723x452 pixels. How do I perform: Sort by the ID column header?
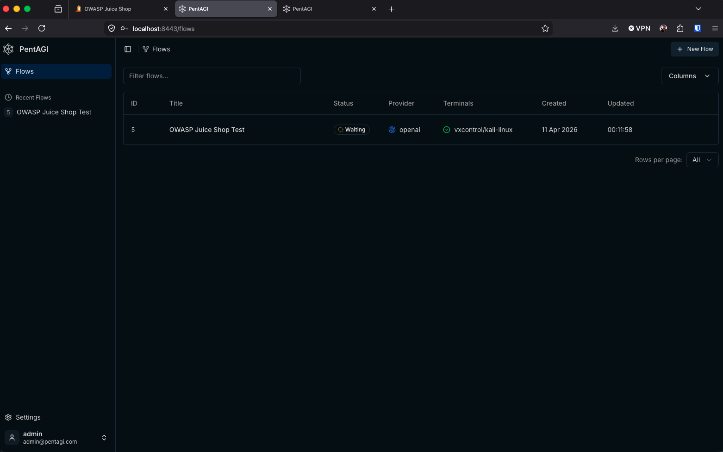(x=134, y=103)
